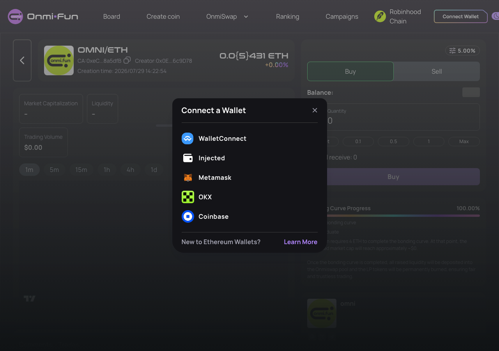Click the Trading Volume $0.00 value
The width and height of the screenshot is (499, 351).
[x=33, y=147]
